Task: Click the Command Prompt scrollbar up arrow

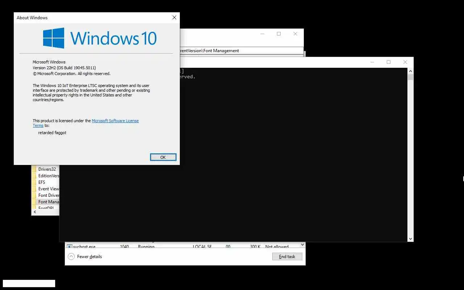Action: pyautogui.click(x=410, y=71)
